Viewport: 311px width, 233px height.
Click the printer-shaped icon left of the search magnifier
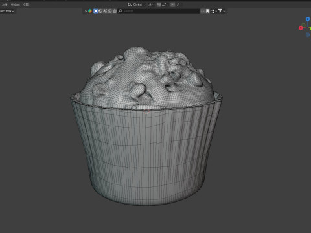(115, 11)
